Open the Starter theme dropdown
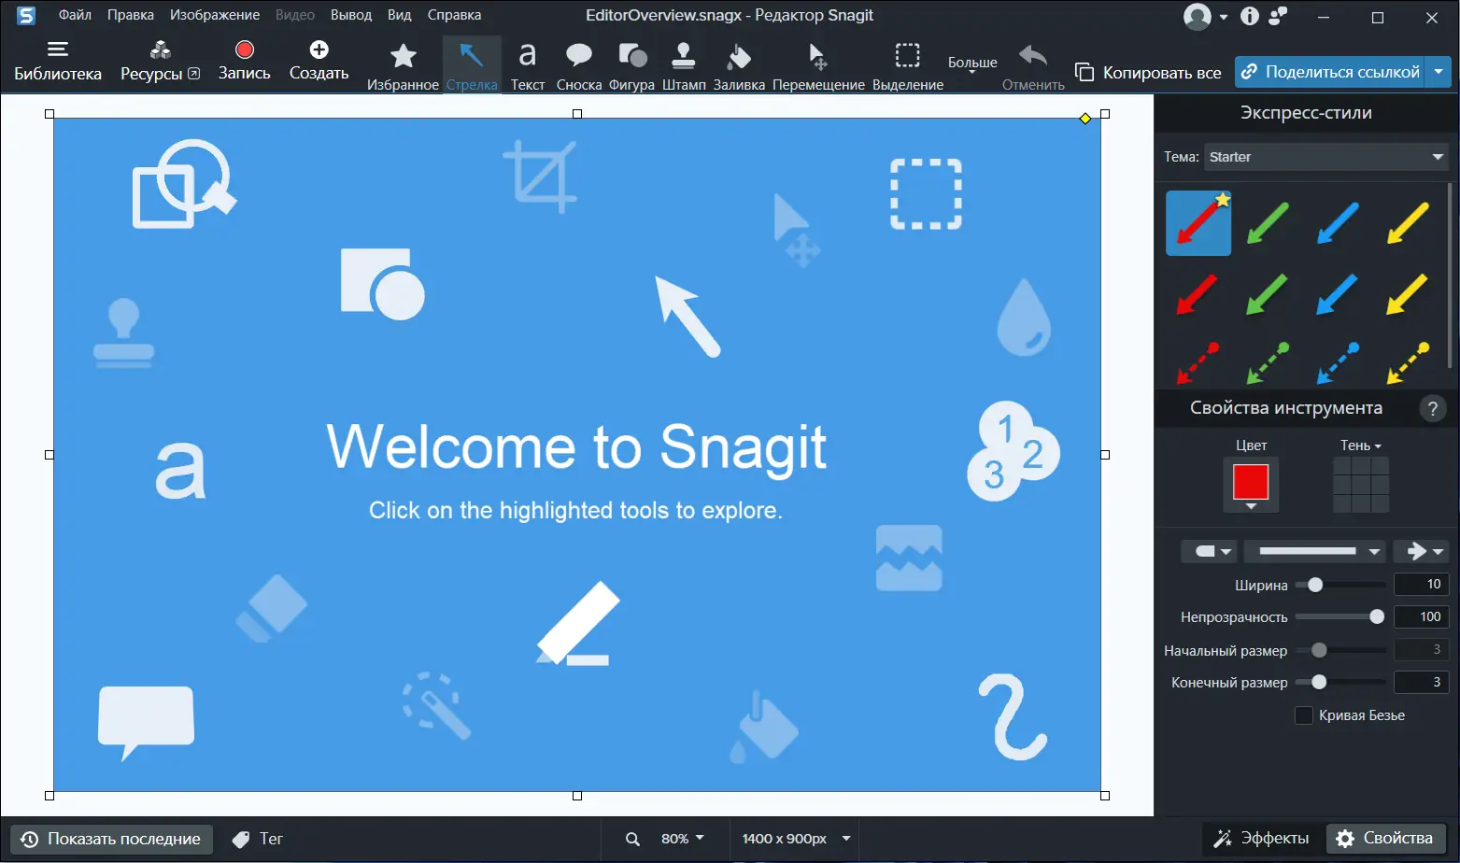The image size is (1460, 863). [x=1325, y=157]
